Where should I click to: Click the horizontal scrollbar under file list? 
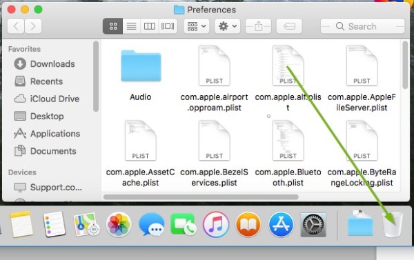tap(201, 197)
